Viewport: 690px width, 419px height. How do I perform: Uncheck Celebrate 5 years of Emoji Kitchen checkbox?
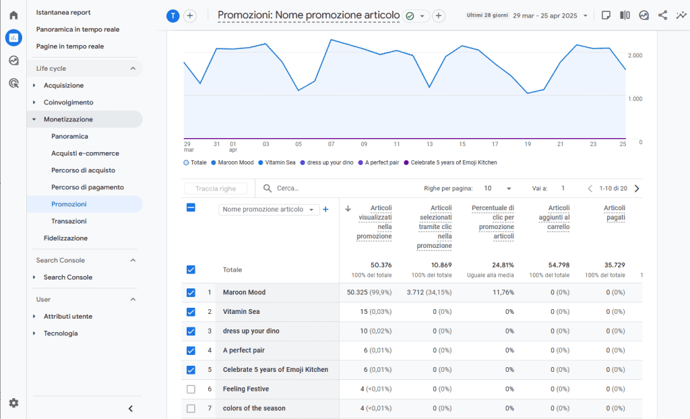(x=191, y=370)
